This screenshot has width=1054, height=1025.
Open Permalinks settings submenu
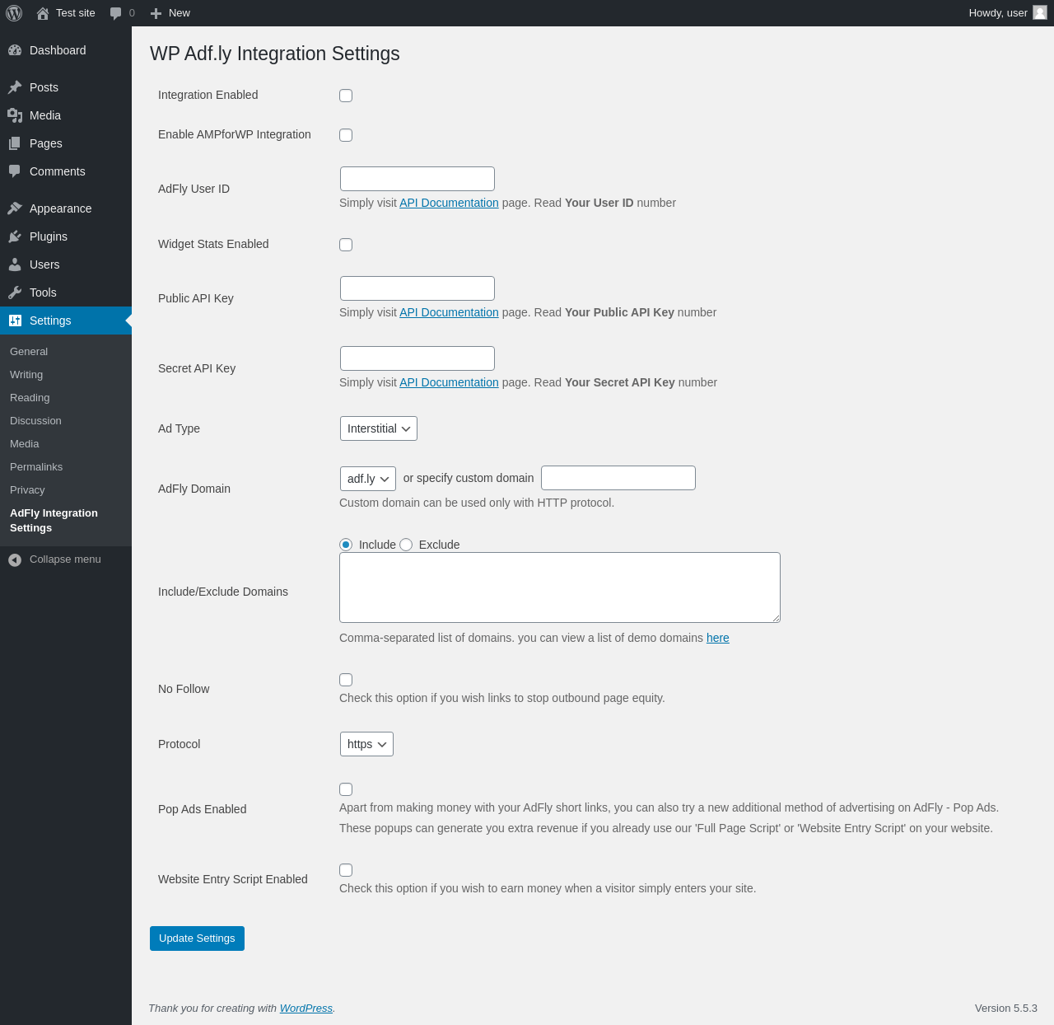click(x=36, y=467)
